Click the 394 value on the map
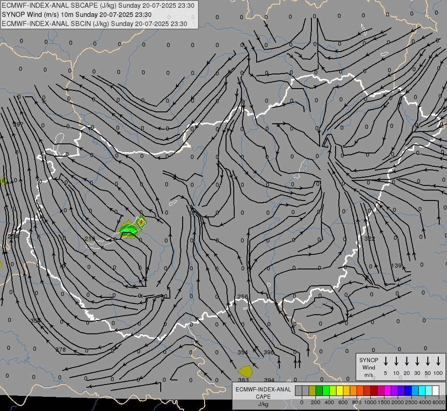The width and height of the screenshot is (447, 411). 269,380
